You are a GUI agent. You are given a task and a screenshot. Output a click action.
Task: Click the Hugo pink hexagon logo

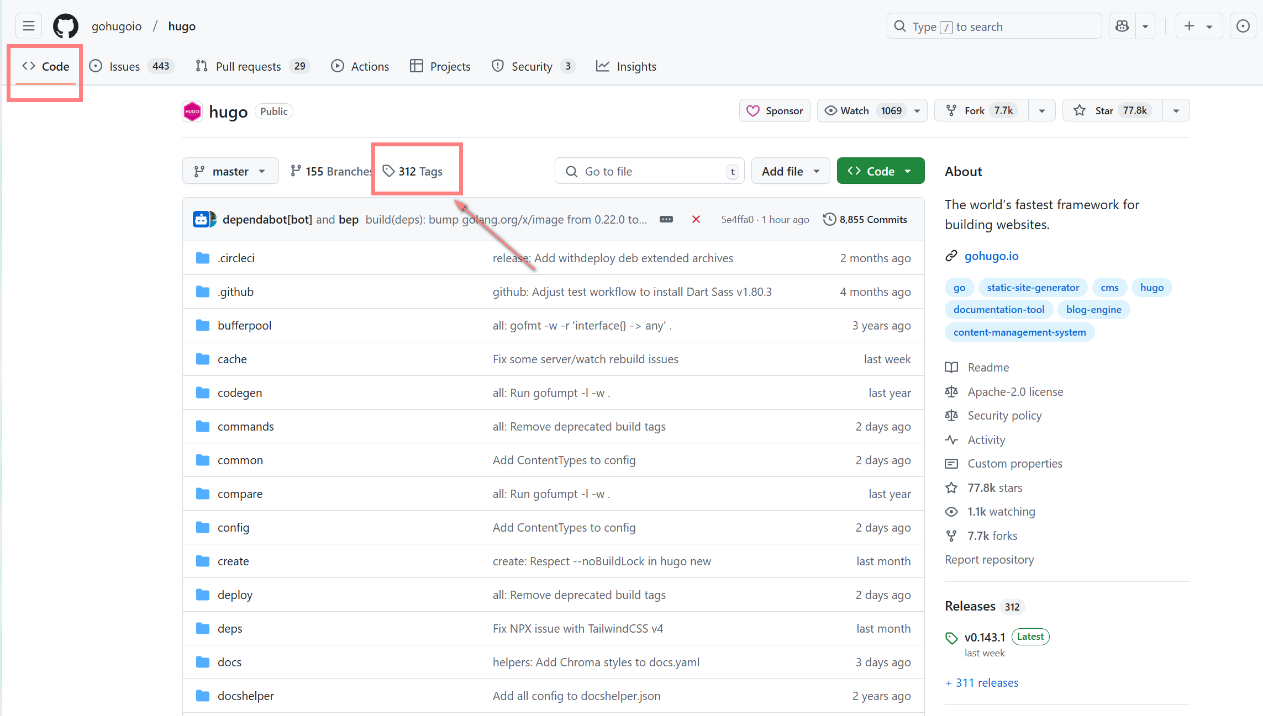click(192, 112)
